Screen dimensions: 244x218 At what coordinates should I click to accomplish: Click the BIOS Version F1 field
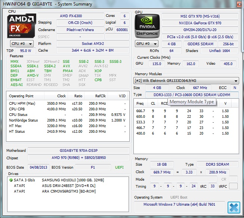(x=93, y=168)
